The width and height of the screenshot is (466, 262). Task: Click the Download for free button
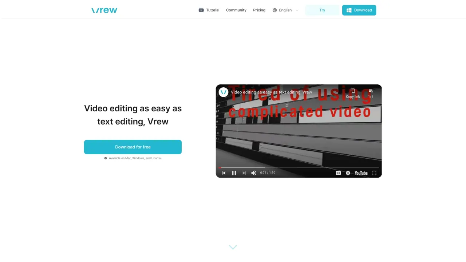pos(133,147)
